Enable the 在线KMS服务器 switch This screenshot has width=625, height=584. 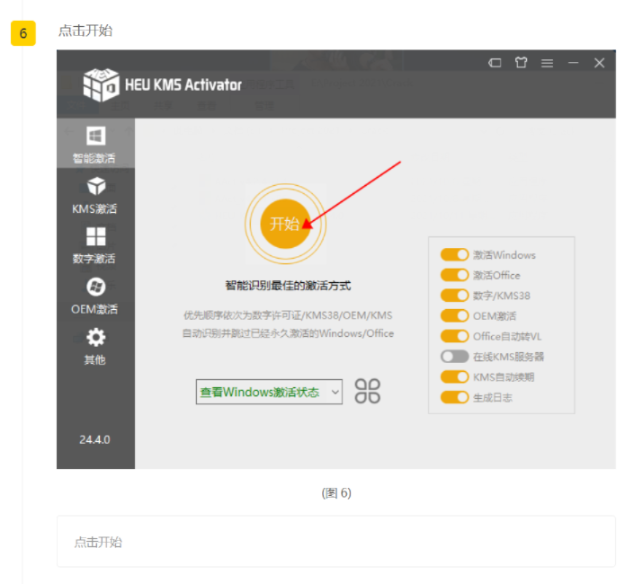coord(454,357)
